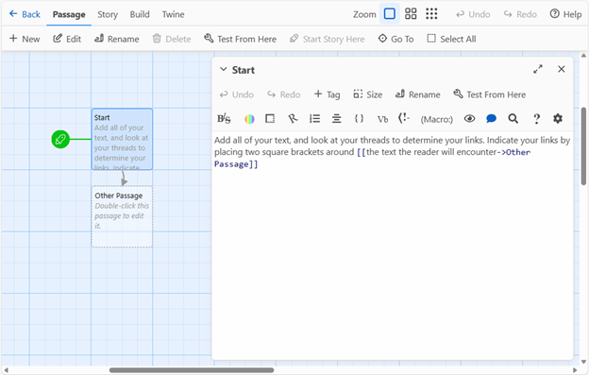Select single large-card zoom level icon
The width and height of the screenshot is (589, 375).
(390, 14)
